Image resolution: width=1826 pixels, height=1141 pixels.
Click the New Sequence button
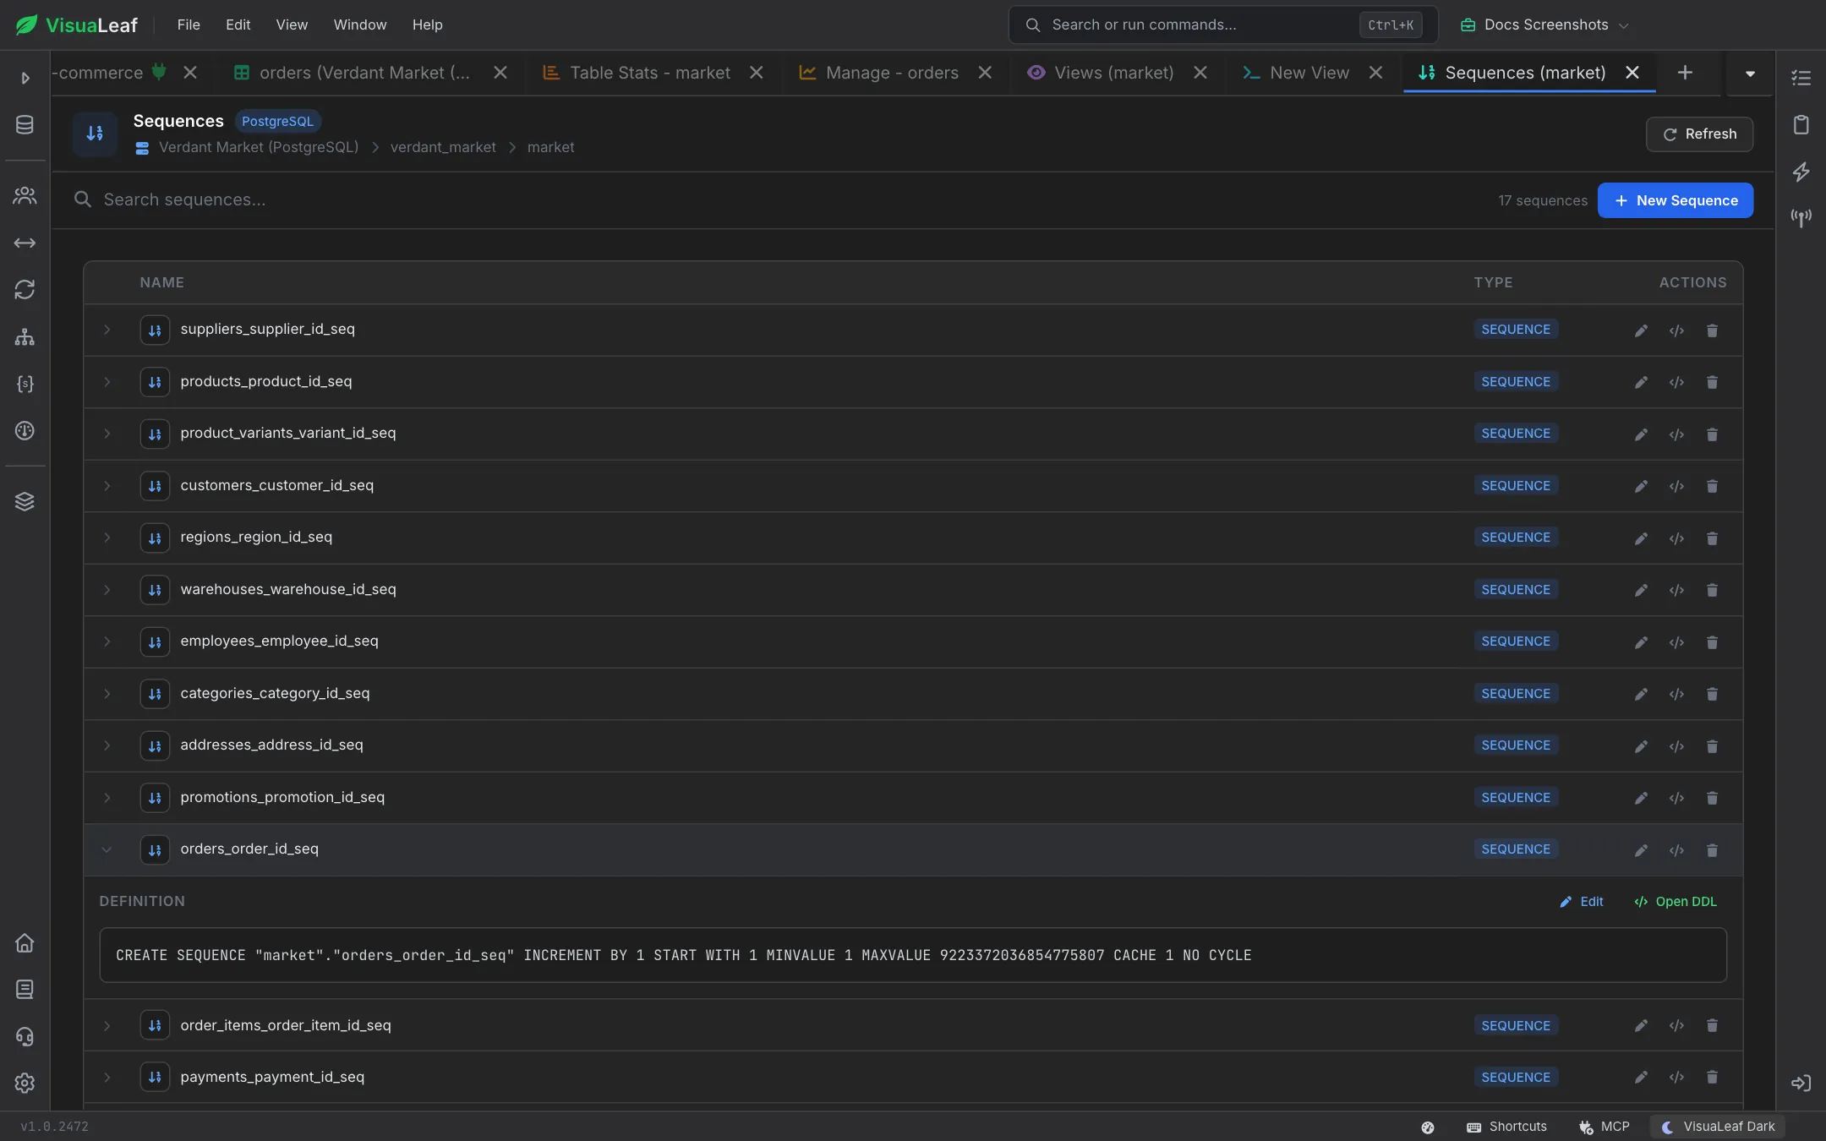[x=1675, y=200]
